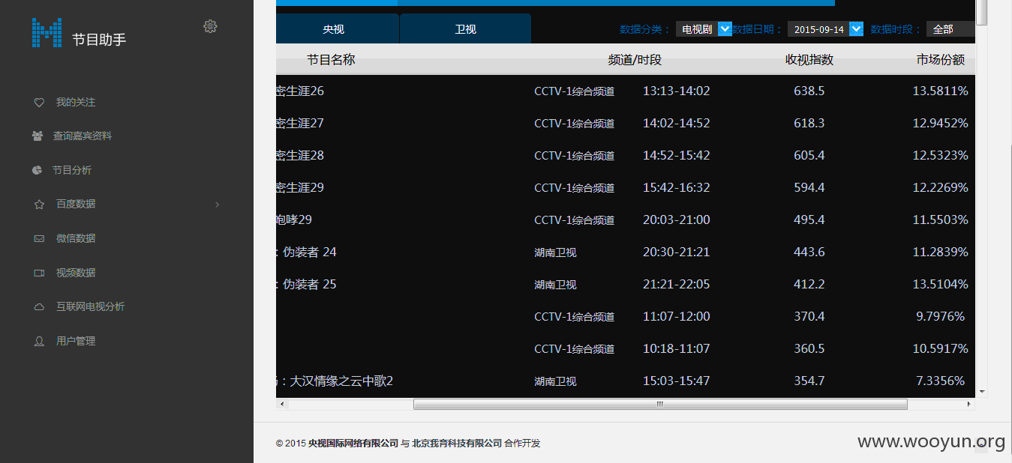Open 我的关注 in the sidebar
Viewport: 1012px width, 463px height.
pos(76,103)
